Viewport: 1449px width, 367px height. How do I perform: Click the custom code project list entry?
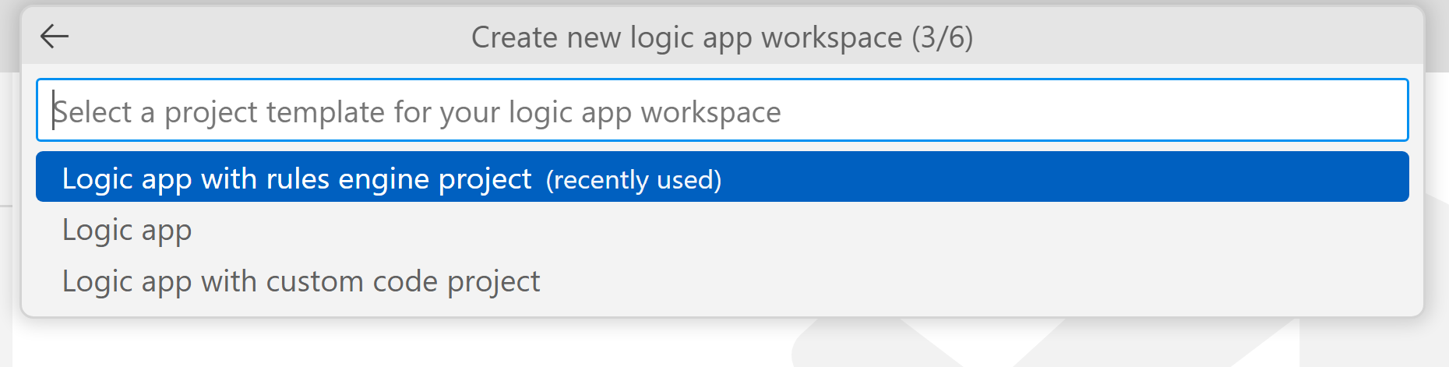722,281
